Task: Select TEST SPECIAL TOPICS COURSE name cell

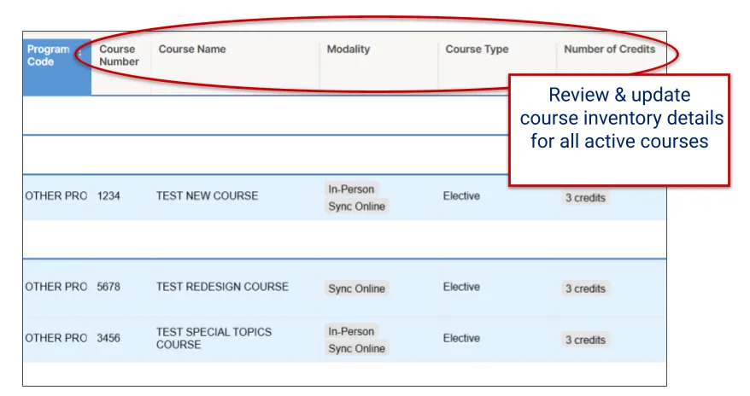Action: coord(214,338)
